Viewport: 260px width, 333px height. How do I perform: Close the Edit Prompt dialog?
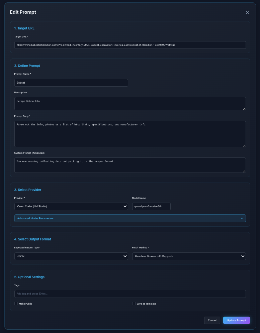point(247,12)
